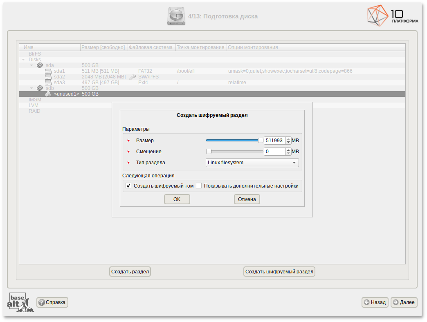Click the 'Точка монтирования' column header
The height and width of the screenshot is (322, 427).
[x=201, y=47]
